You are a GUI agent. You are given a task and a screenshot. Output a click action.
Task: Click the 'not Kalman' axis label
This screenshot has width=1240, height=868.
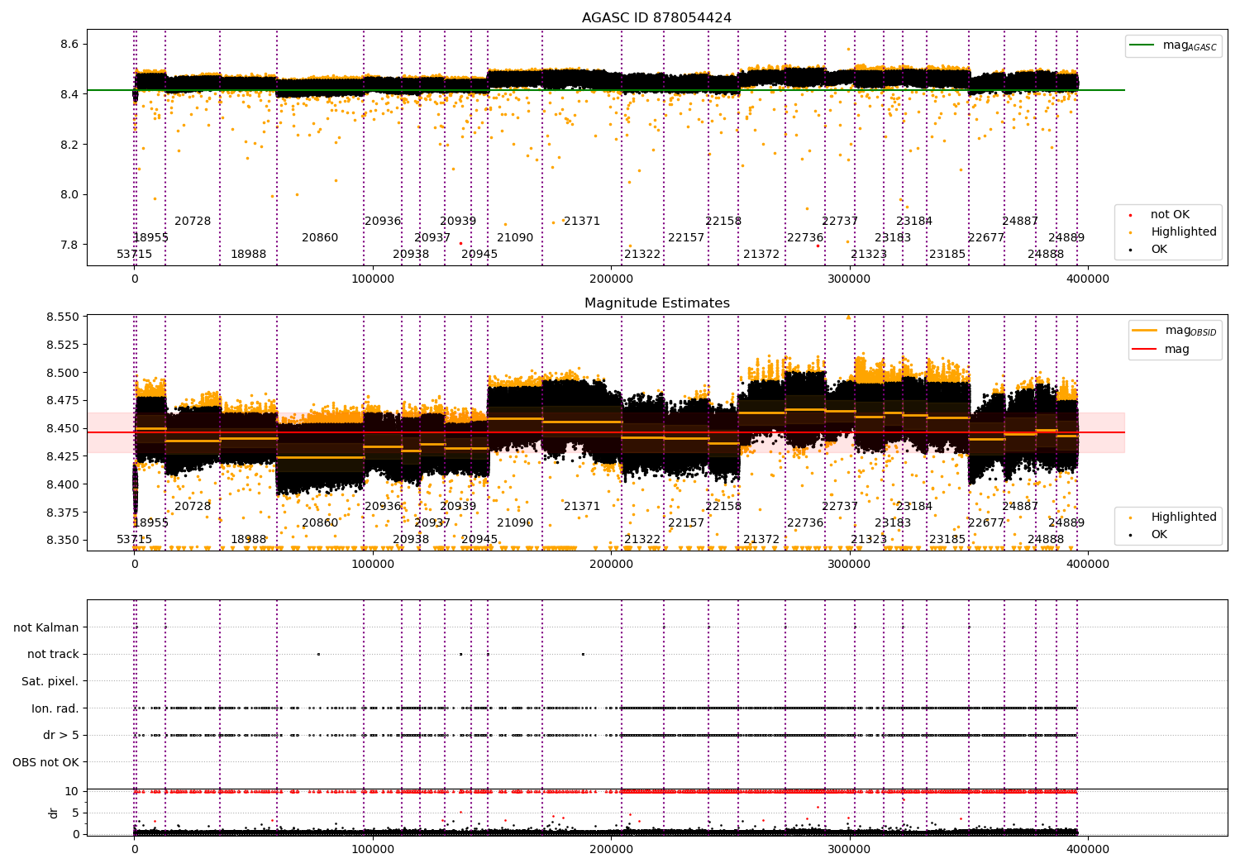(46, 627)
